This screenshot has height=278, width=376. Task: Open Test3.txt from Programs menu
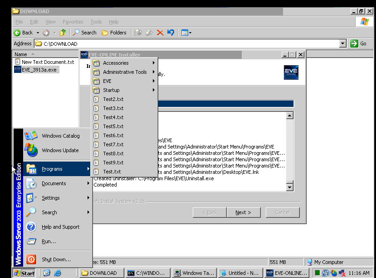pos(124,108)
